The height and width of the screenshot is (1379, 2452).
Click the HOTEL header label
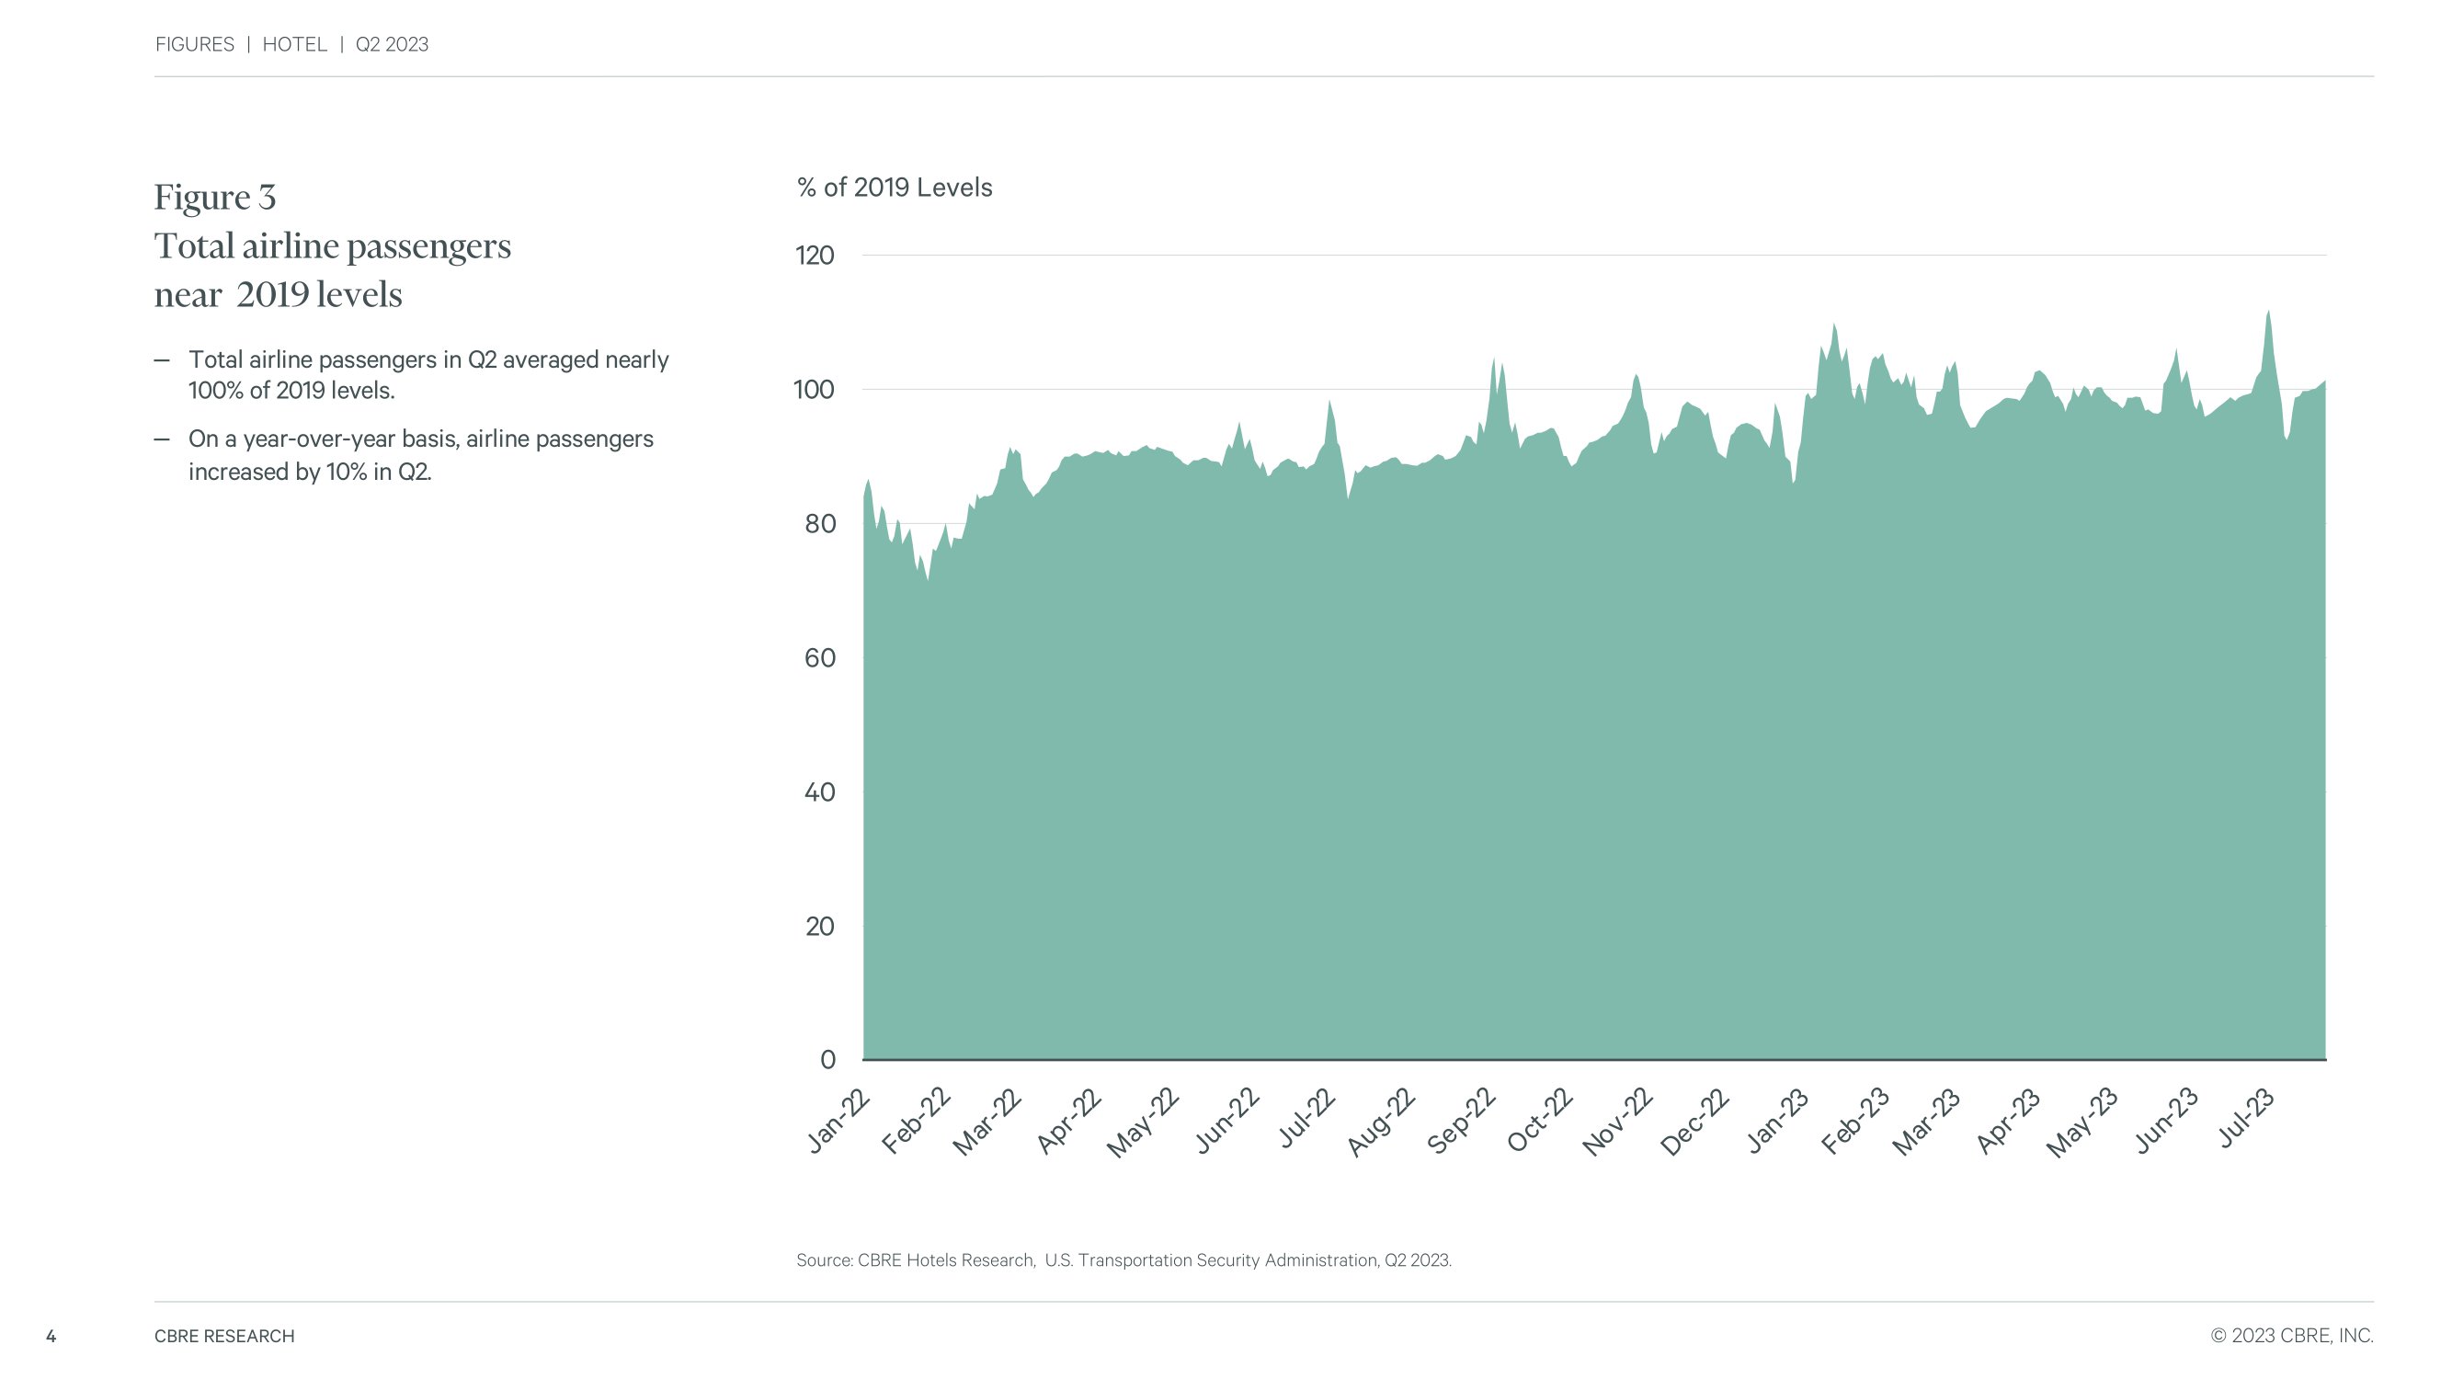[x=294, y=45]
